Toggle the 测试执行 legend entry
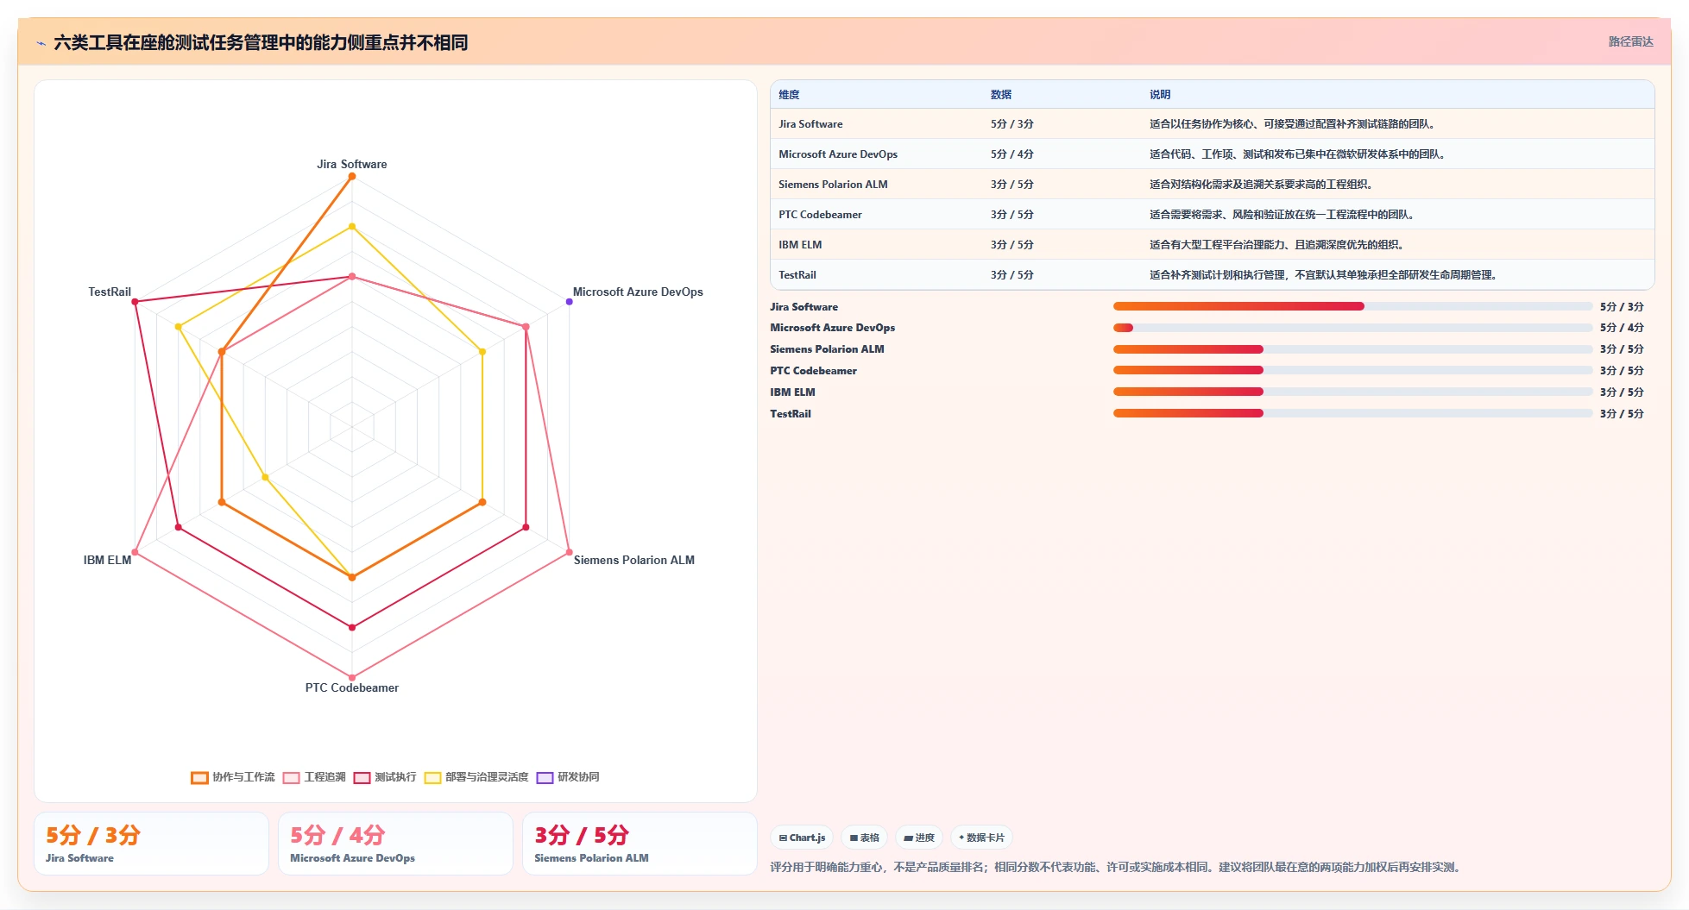 click(x=385, y=777)
